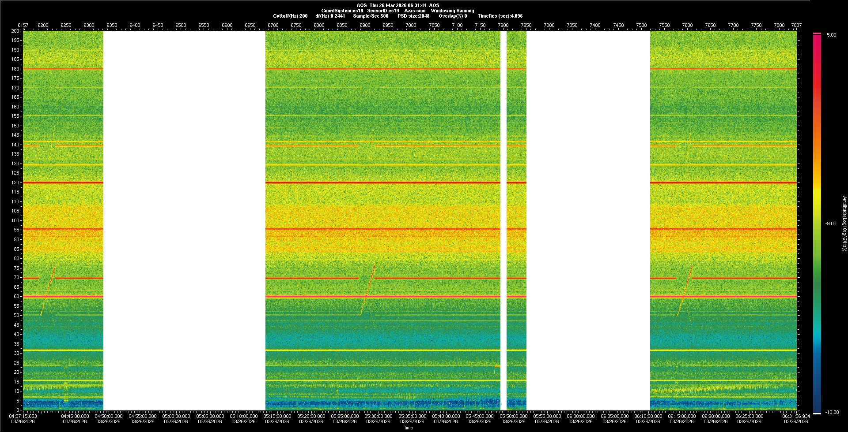Viewport: 848px width, 432px height.
Task: Click the 200 Hz tick at axis top
Action: click(x=15, y=31)
